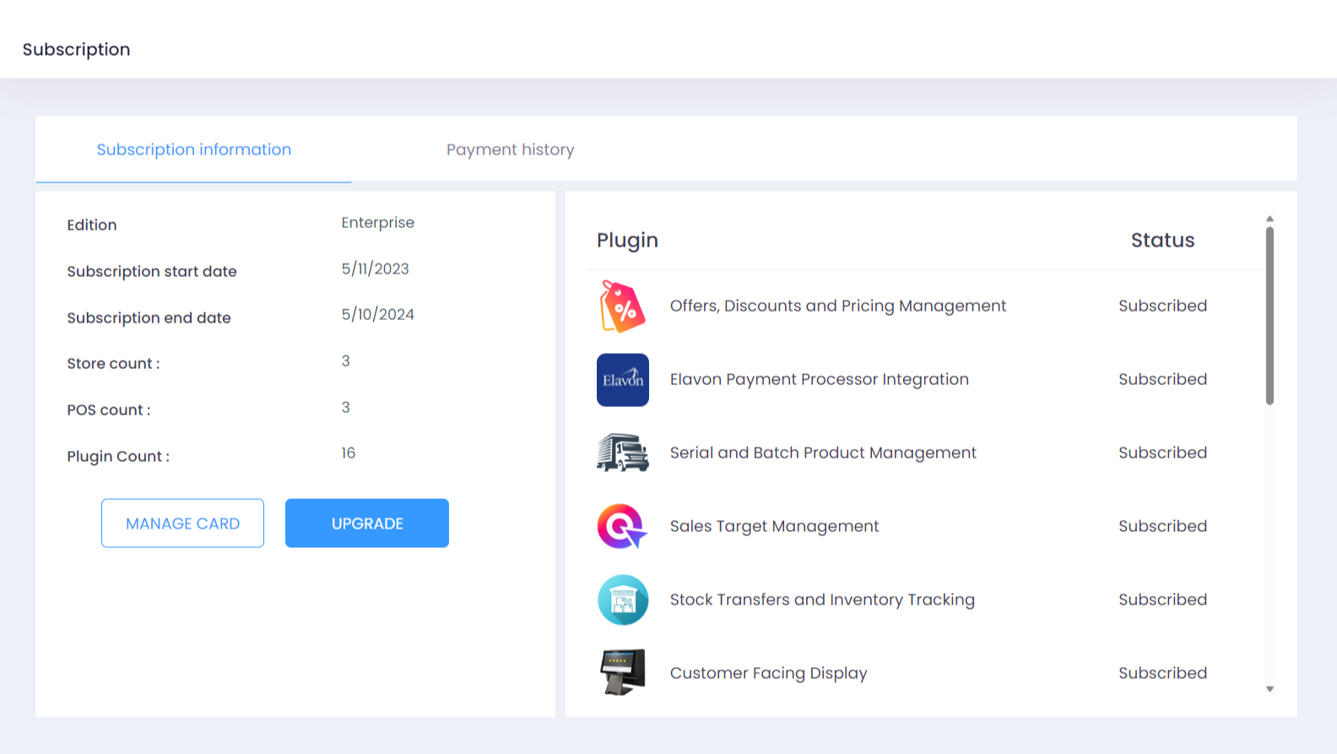Select Elavon Payment Processor Integration plugin name
This screenshot has height=754, width=1337.
[x=819, y=379]
